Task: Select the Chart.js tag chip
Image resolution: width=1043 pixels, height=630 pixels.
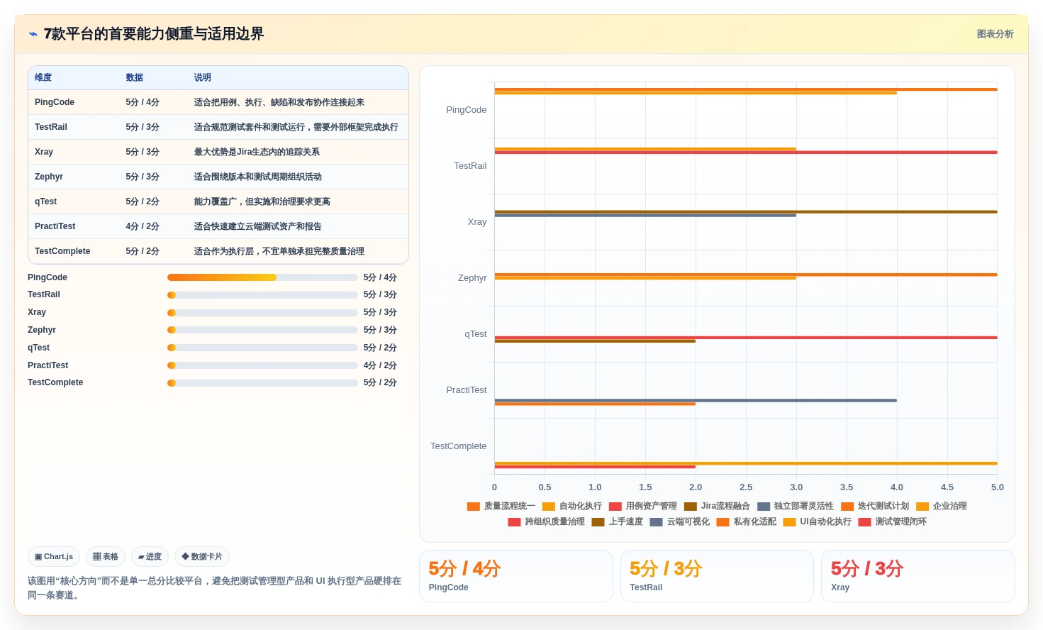Action: click(54, 557)
